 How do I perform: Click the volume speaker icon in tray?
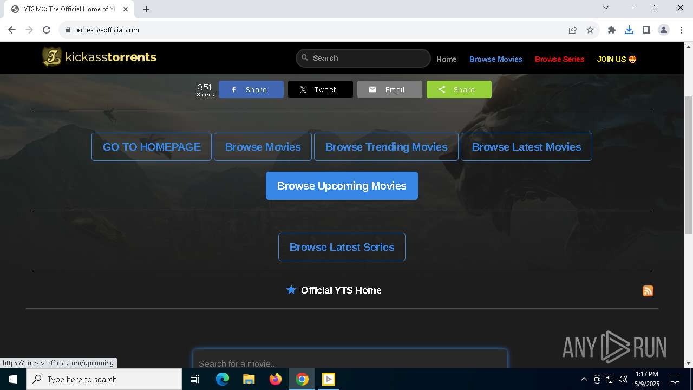pos(623,379)
